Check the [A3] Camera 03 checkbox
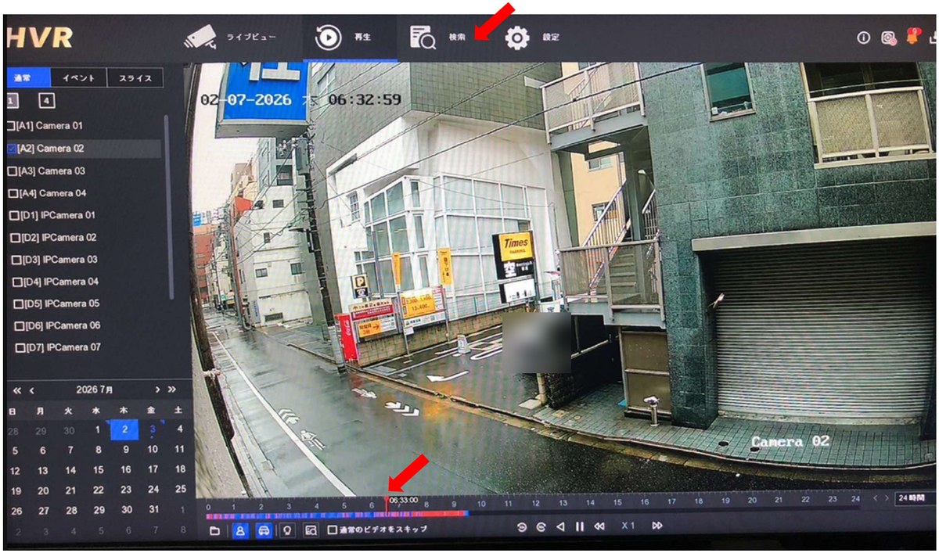This screenshot has height=553, width=939. 13,171
